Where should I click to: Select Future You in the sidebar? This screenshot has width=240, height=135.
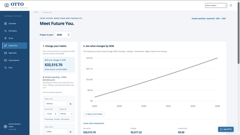15,45
